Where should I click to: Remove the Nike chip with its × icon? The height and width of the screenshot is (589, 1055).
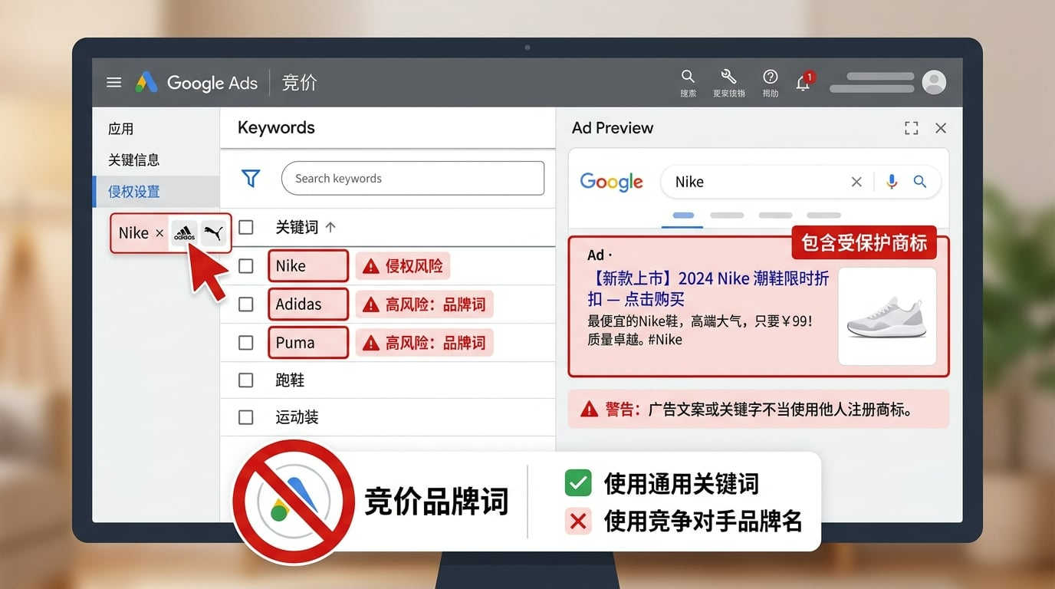click(x=159, y=233)
